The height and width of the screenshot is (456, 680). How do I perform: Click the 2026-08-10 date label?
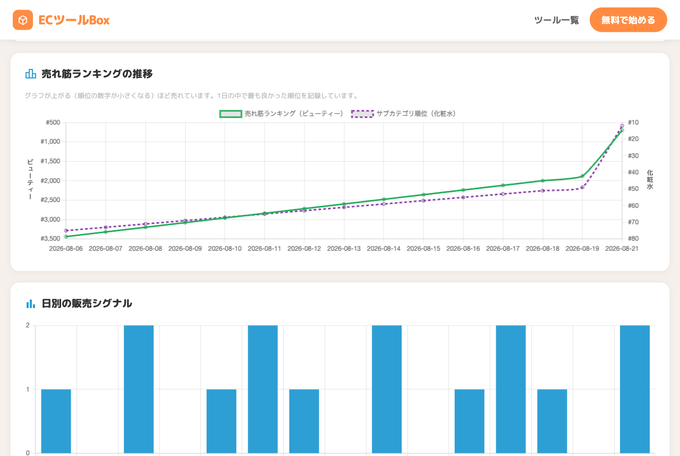pos(225,248)
